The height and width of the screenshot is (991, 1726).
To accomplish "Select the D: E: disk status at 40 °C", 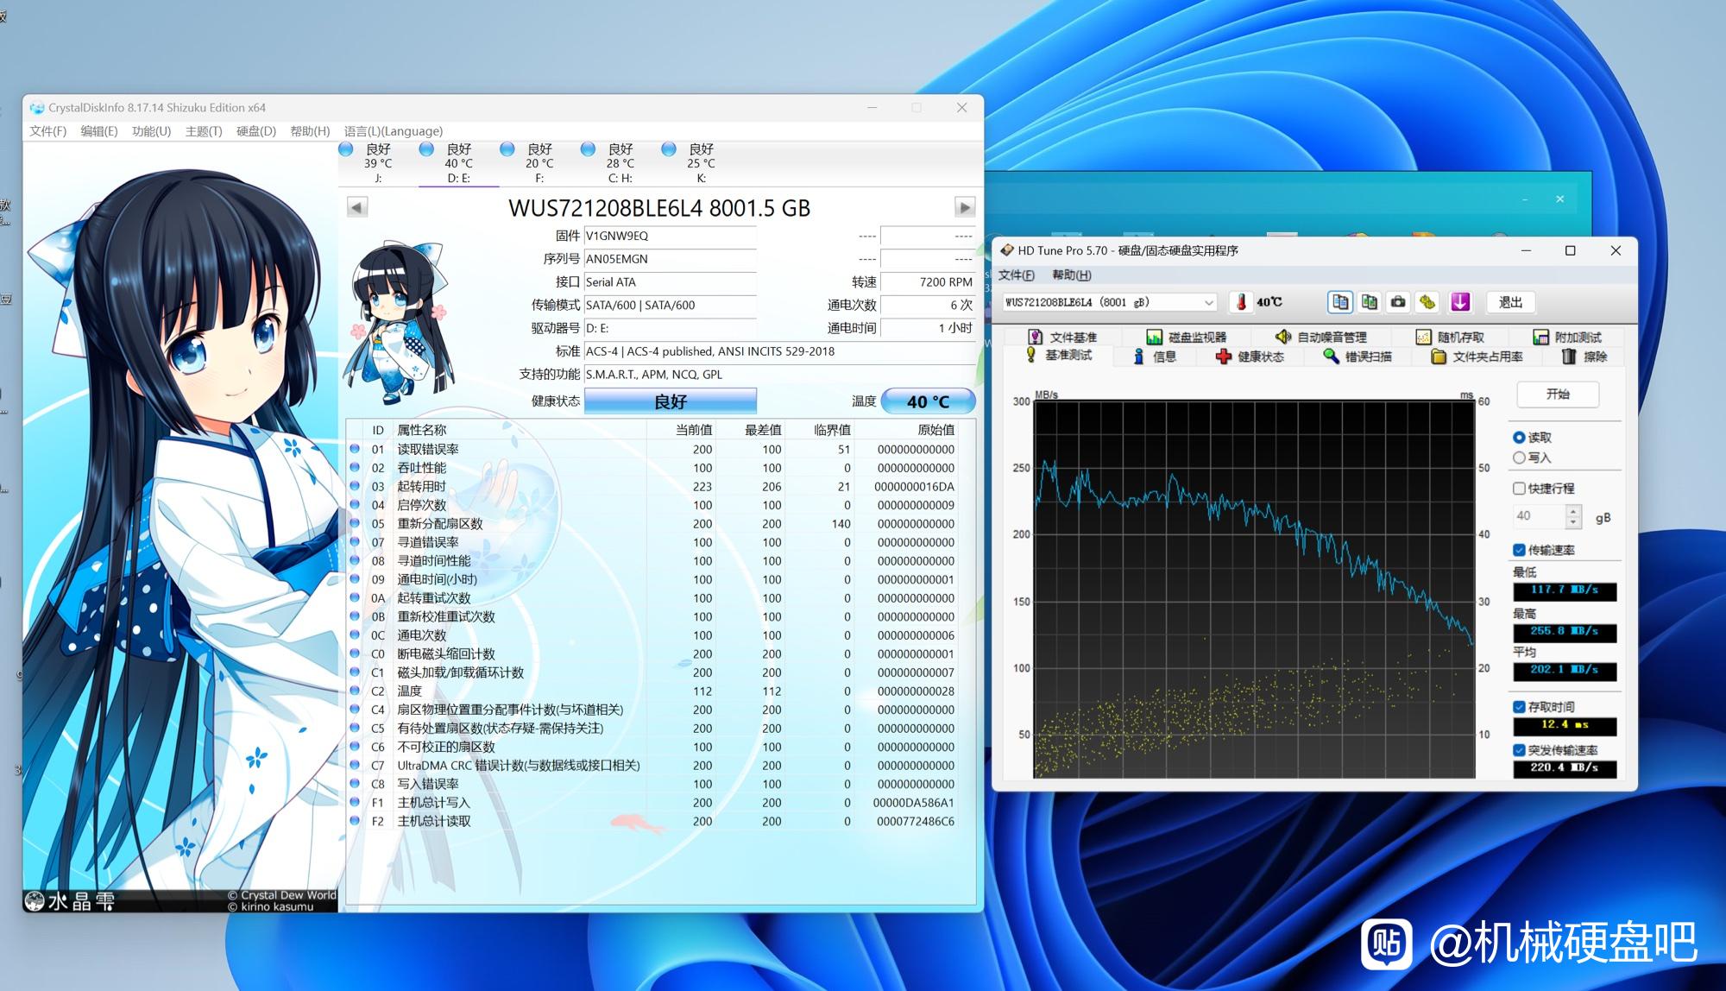I will [x=459, y=163].
